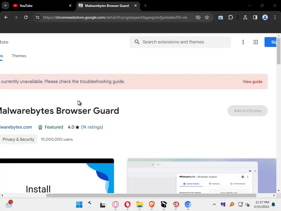Image resolution: width=281 pixels, height=211 pixels.
Task: Open the blue extension icon in toolbar
Action: click(x=221, y=17)
